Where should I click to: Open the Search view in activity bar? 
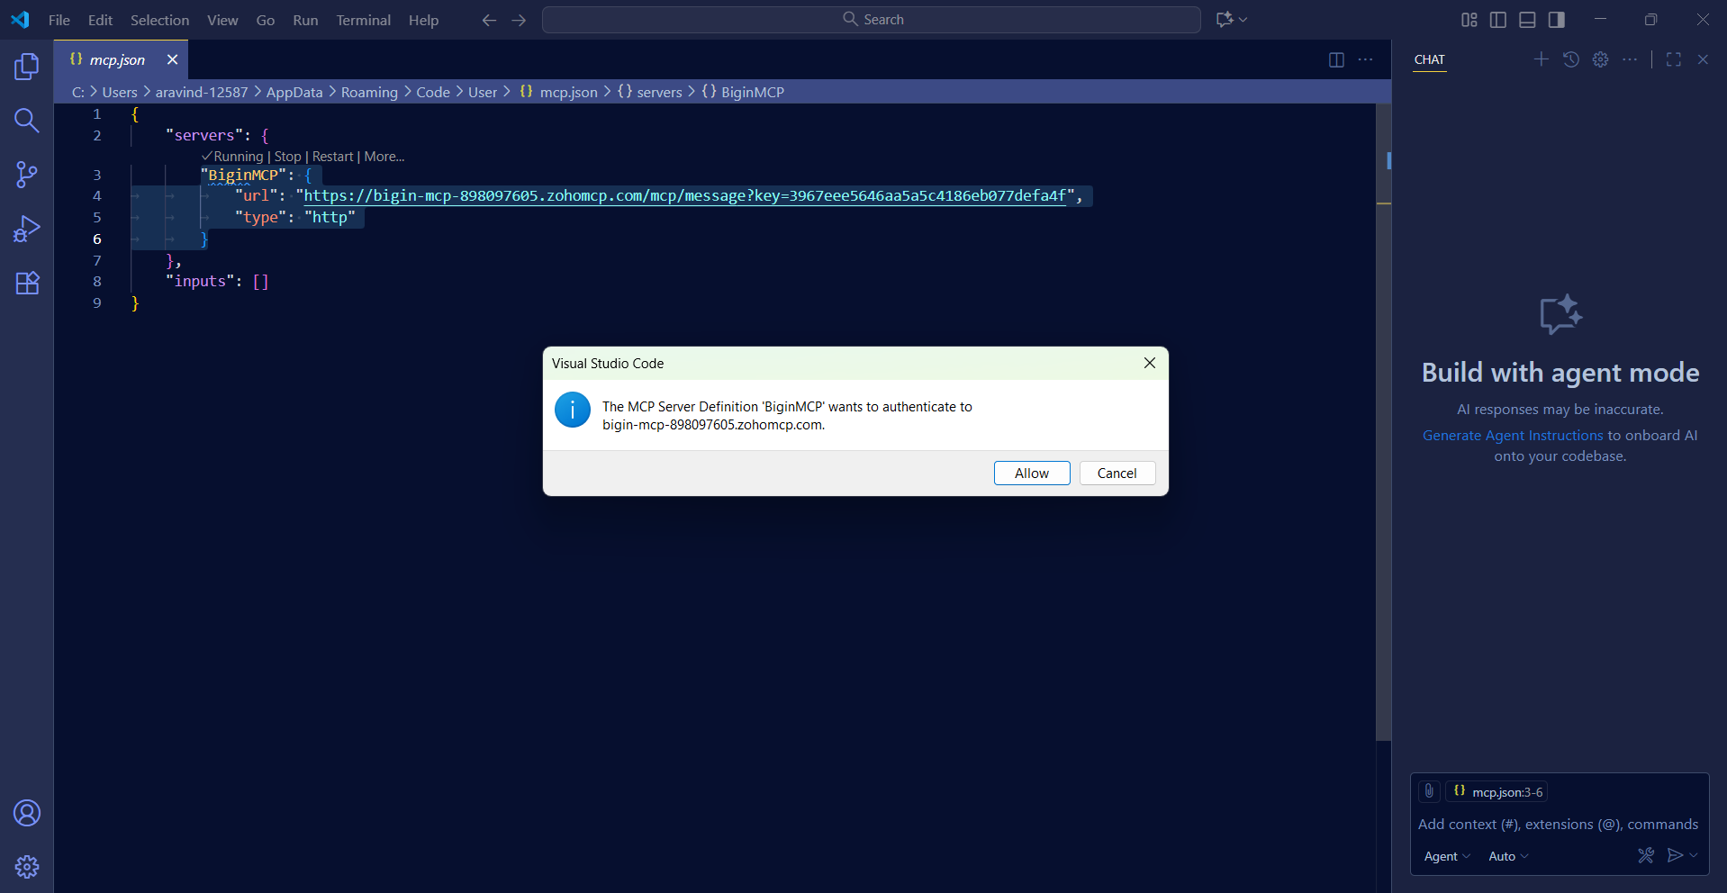(x=27, y=121)
